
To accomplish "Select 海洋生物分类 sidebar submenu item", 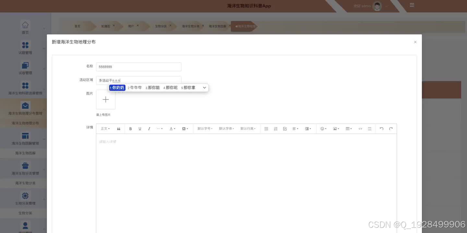I will click(25, 183).
